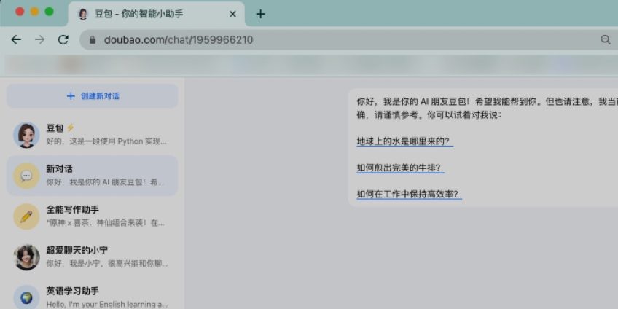Click the 豆包 avatar in sidebar
Screen dimensions: 618x309
[x=26, y=135]
